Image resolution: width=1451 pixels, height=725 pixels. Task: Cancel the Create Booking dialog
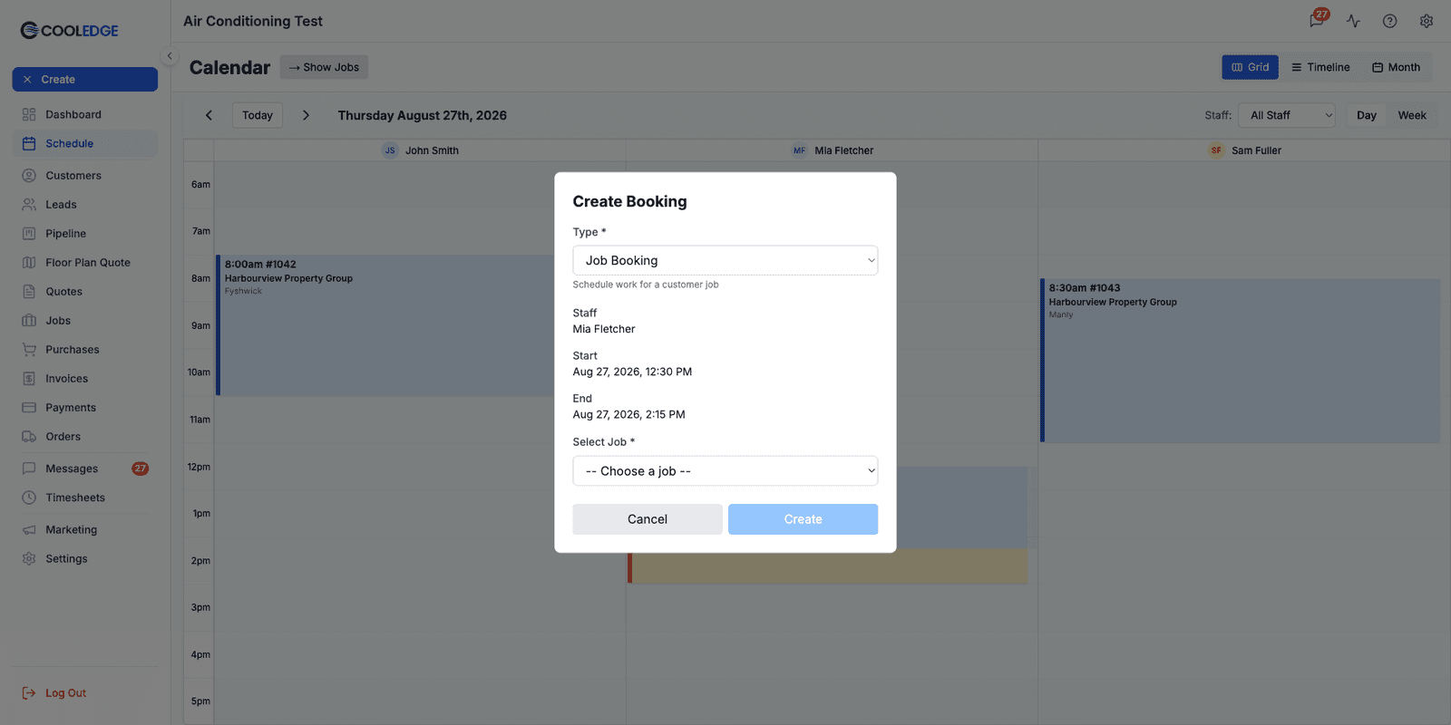tap(648, 519)
